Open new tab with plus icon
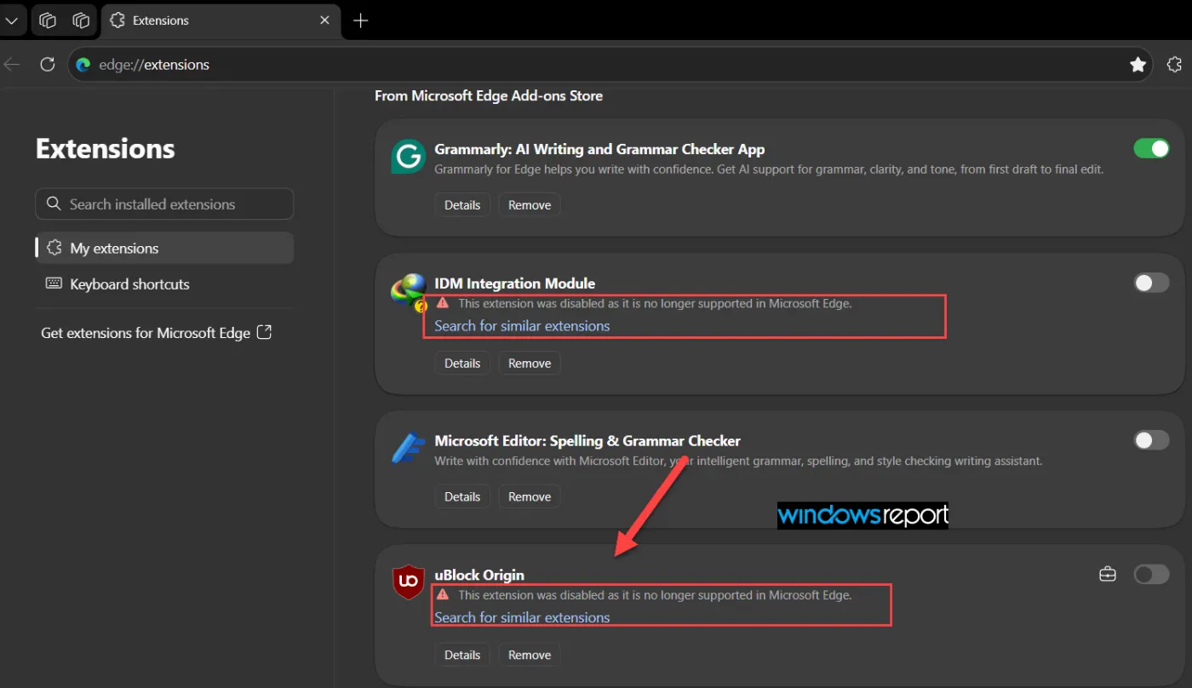Viewport: 1192px width, 688px height. pos(361,20)
